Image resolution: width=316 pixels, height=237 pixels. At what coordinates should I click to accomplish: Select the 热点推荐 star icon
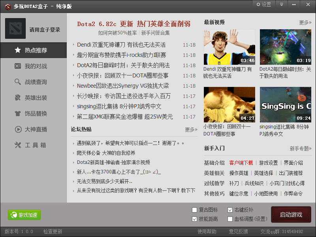(18, 50)
